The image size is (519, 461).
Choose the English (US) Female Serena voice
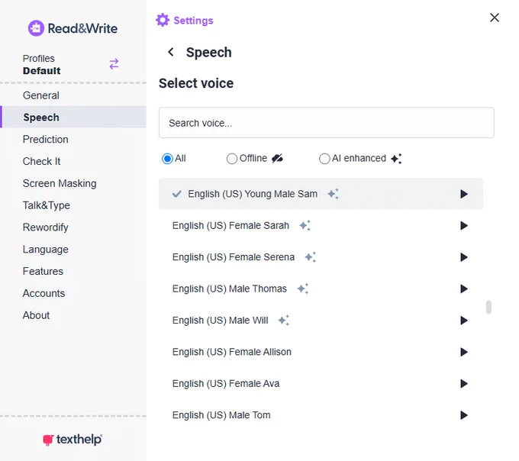[x=321, y=257]
